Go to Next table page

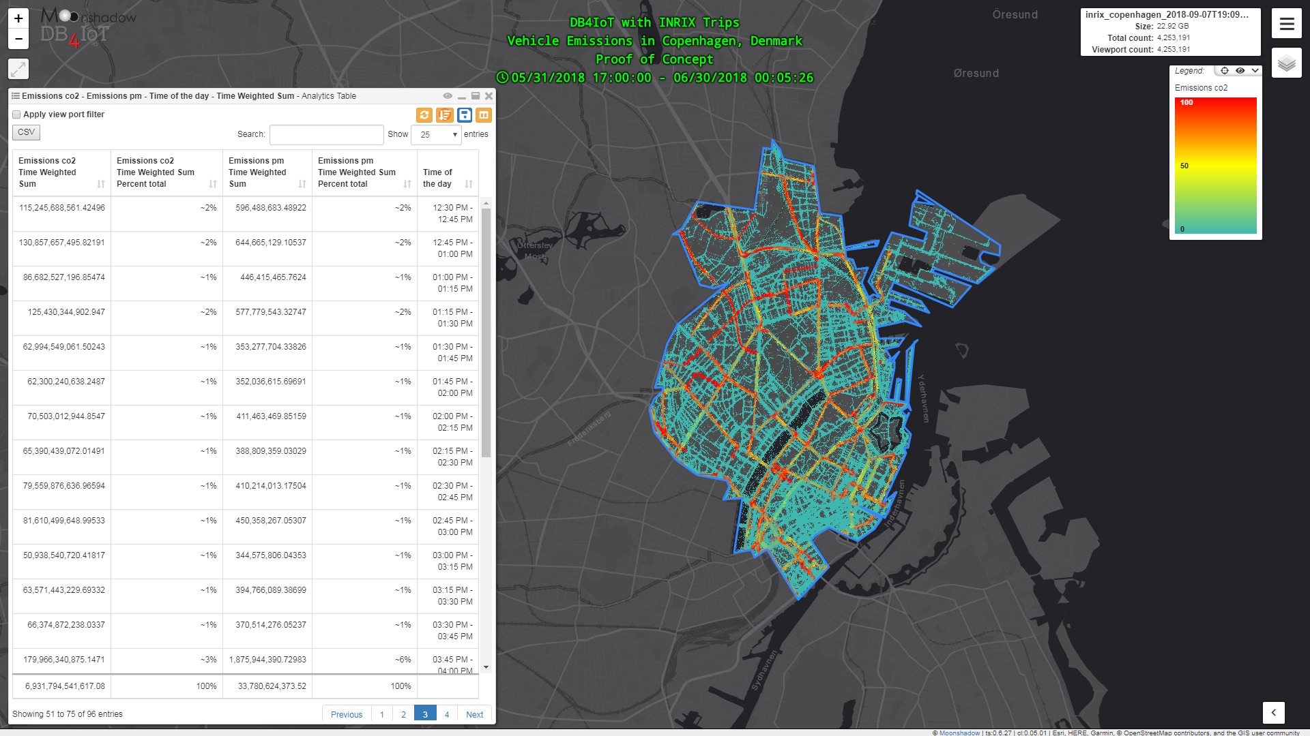point(475,714)
